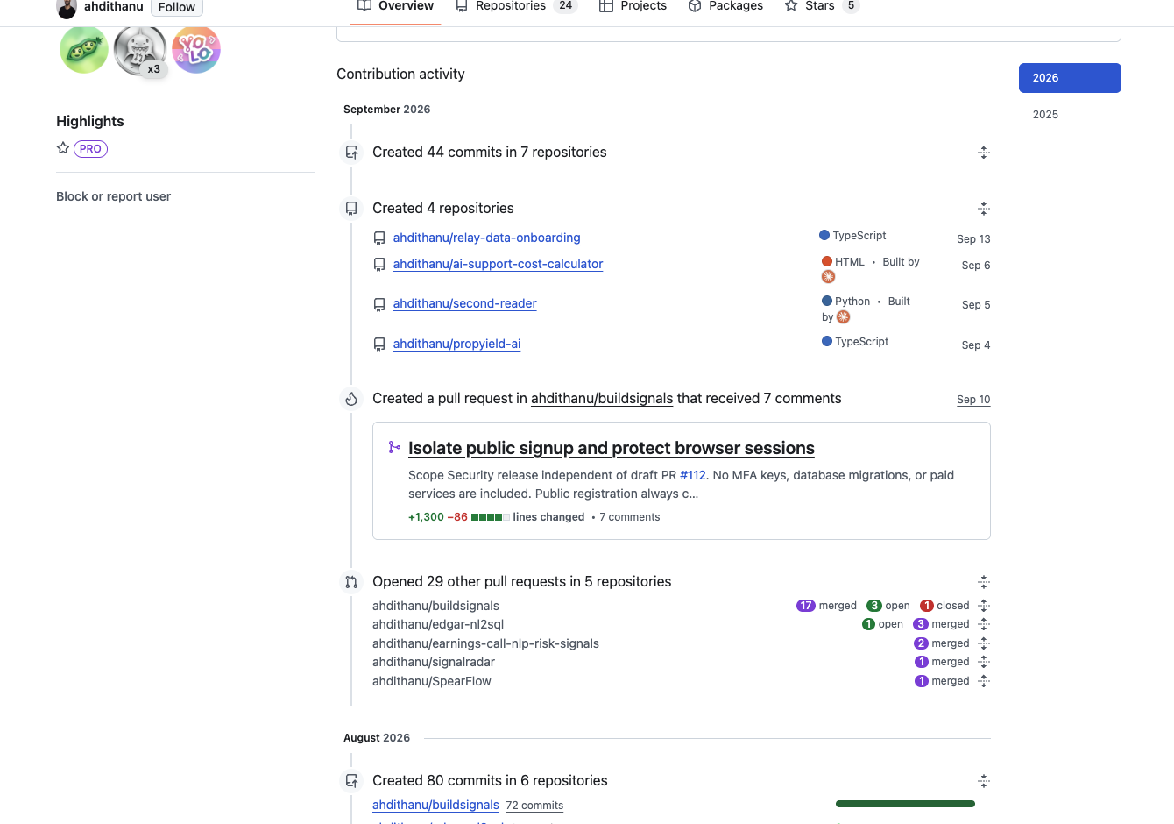
Task: Collapse the Opened 29 other pull requests section
Action: tap(984, 582)
